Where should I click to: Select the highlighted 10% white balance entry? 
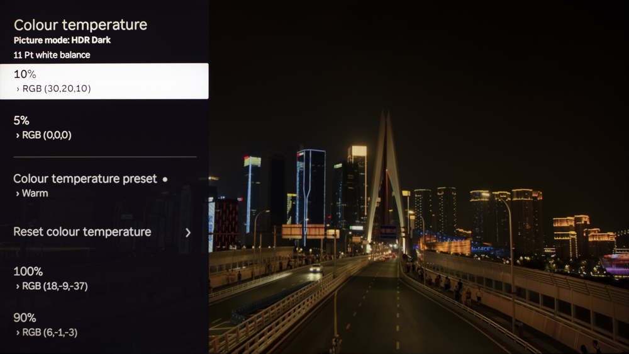(x=104, y=81)
